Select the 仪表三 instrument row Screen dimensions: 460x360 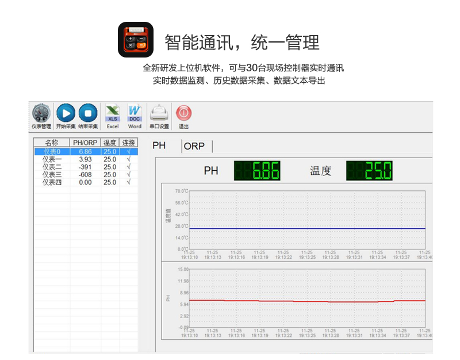(x=52, y=174)
